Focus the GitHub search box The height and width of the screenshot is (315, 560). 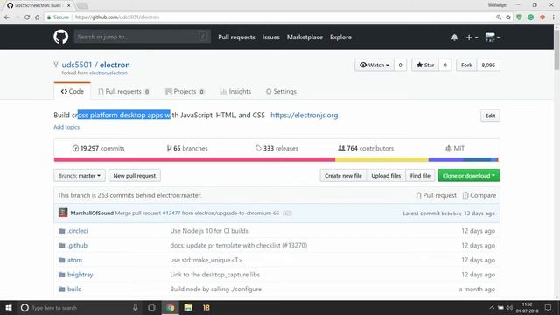pos(142,37)
